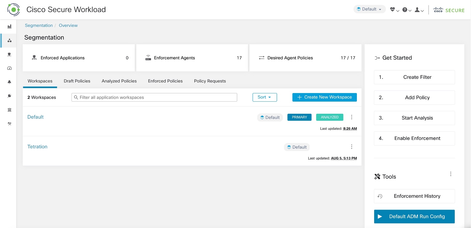This screenshot has width=471, height=228.
Task: Click the Tools crossed wrench icon
Action: 377,177
